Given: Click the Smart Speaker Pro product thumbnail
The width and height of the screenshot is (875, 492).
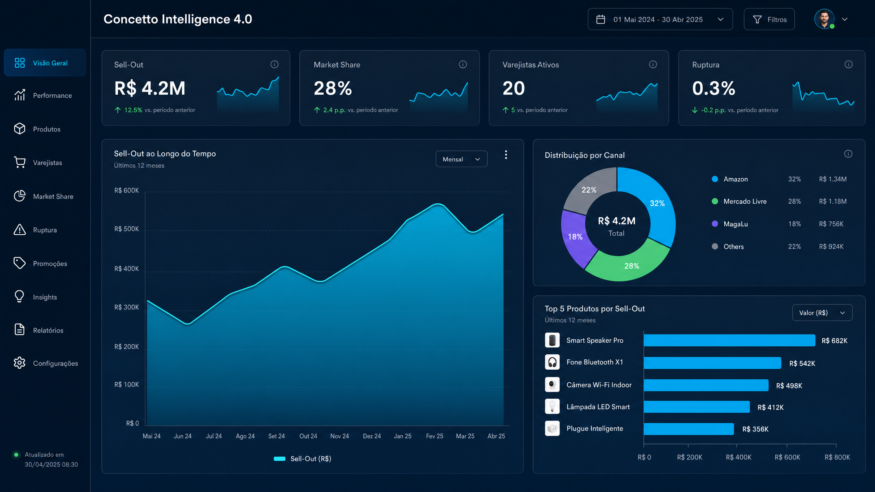Looking at the screenshot, I should [552, 340].
